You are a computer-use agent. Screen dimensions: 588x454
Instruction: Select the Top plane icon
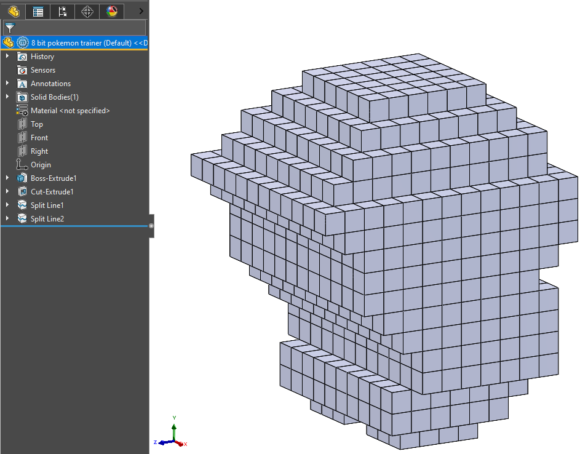22,124
